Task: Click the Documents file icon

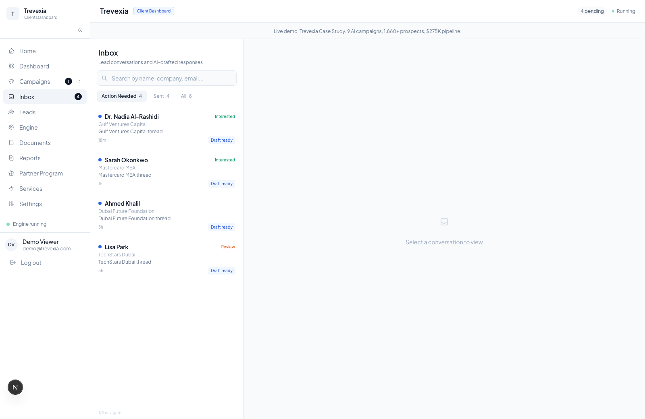Action: (x=11, y=143)
